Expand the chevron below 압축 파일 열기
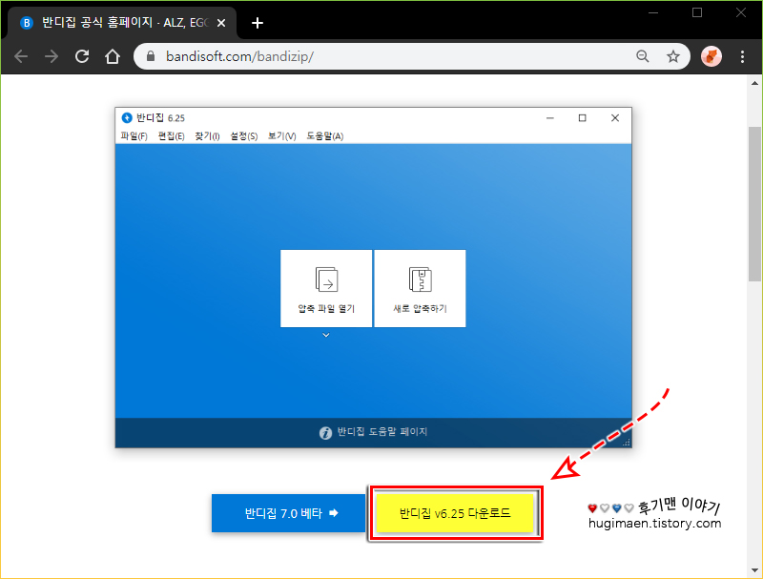Image resolution: width=763 pixels, height=579 pixels. click(x=326, y=335)
